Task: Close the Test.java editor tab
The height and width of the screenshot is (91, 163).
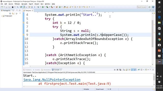Action: pyautogui.click(x=32, y=11)
